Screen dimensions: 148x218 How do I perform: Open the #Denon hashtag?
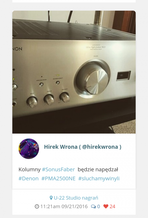(x=28, y=178)
